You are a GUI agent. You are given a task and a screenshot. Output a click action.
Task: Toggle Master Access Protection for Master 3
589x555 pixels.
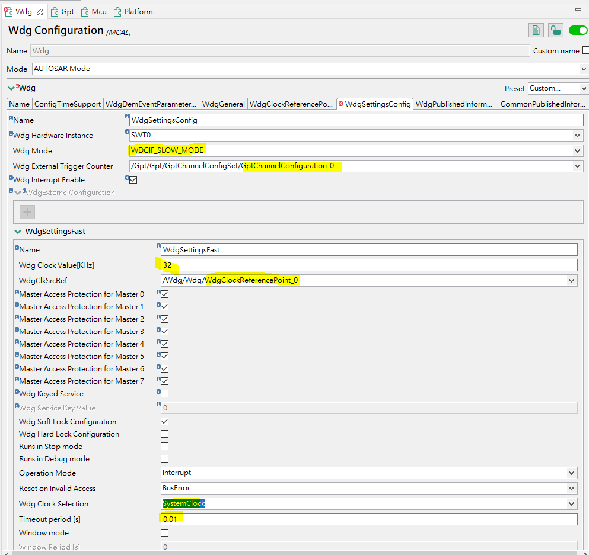[x=164, y=331]
